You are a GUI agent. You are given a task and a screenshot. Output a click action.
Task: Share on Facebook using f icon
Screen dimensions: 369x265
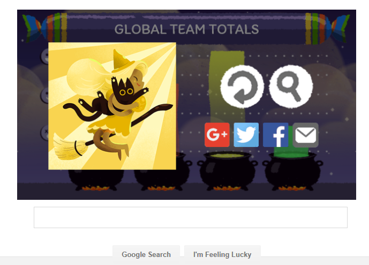click(275, 135)
